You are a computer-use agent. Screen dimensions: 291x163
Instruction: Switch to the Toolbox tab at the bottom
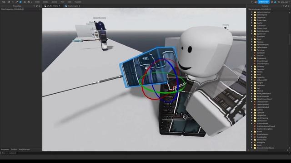(14, 149)
